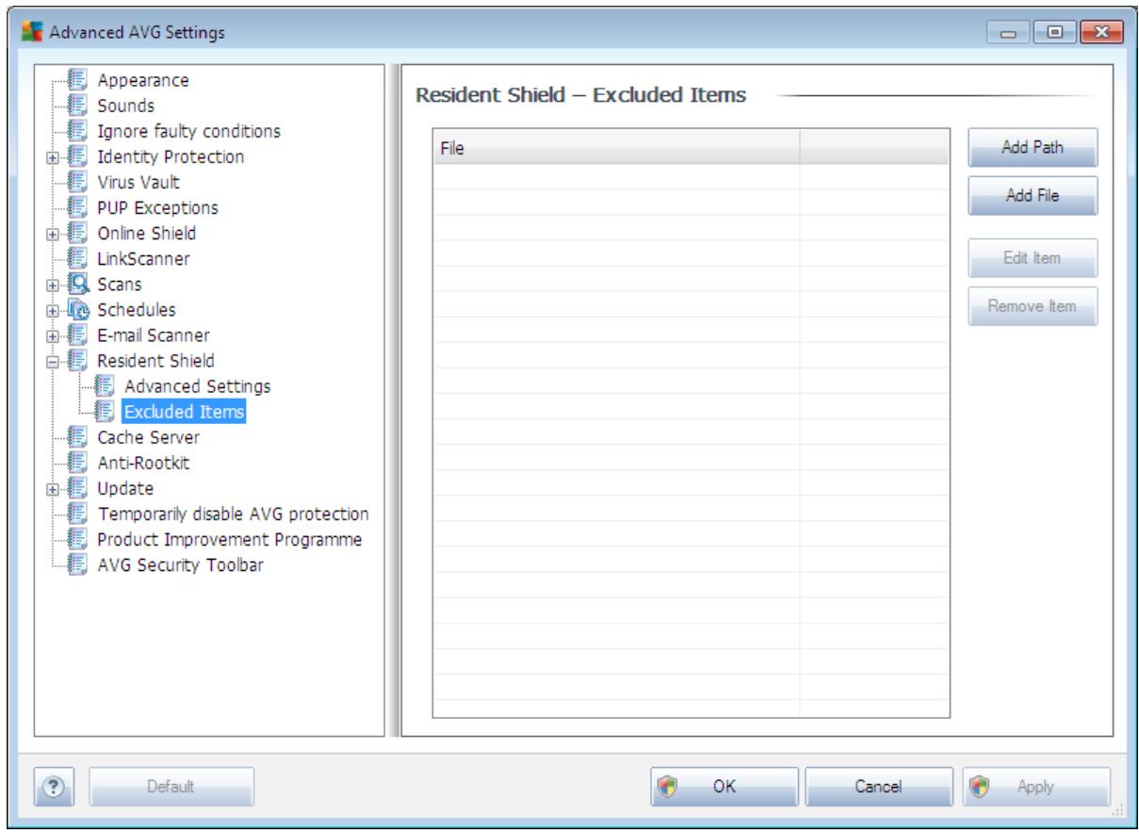
Task: Click the Cancel button
Action: [x=877, y=785]
